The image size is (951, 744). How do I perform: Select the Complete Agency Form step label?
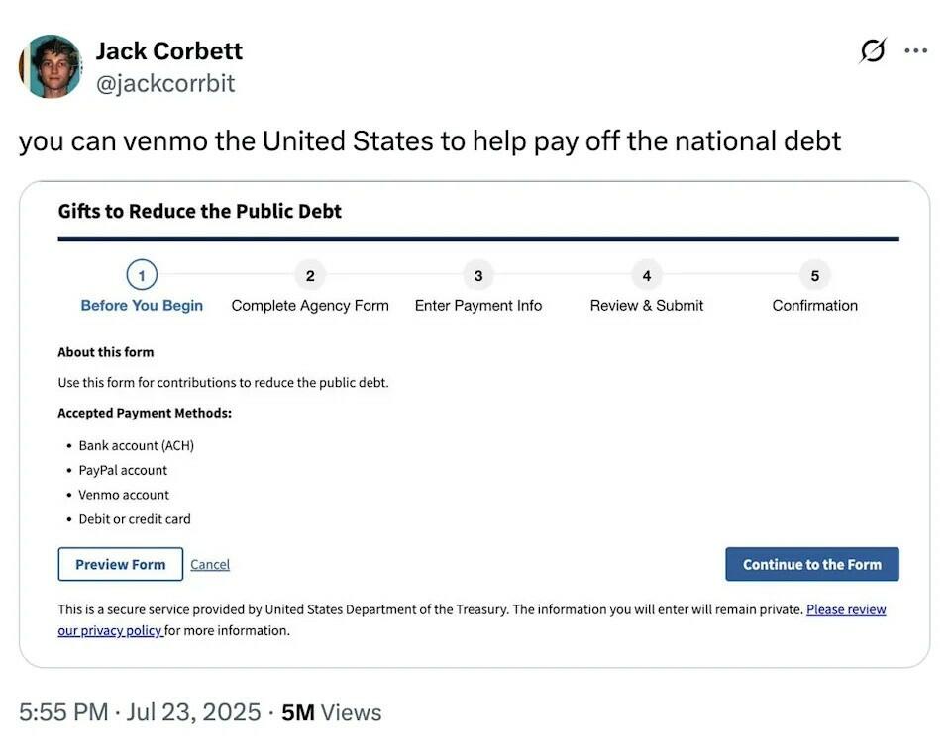(310, 306)
